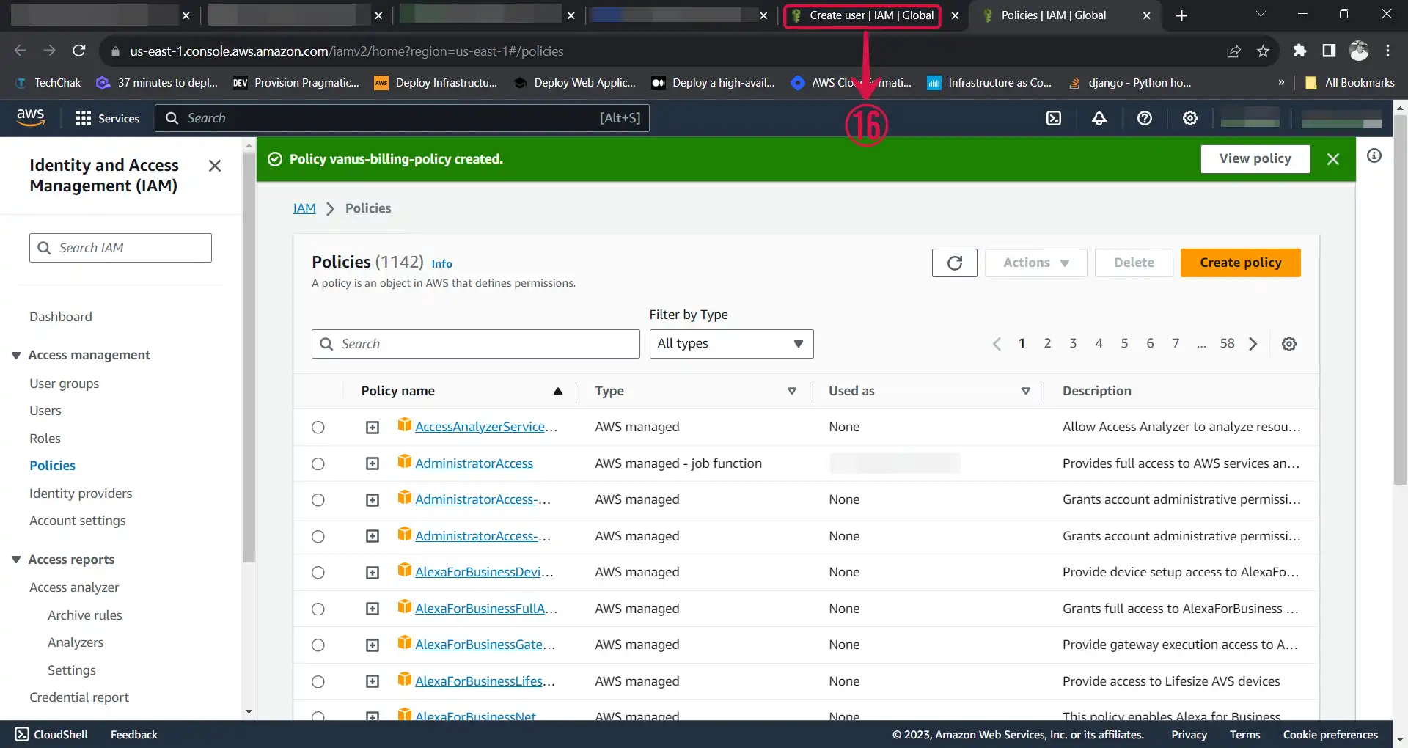The width and height of the screenshot is (1408, 748).
Task: Select AlexaForBusinessDevi policy radio button
Action: [318, 573]
